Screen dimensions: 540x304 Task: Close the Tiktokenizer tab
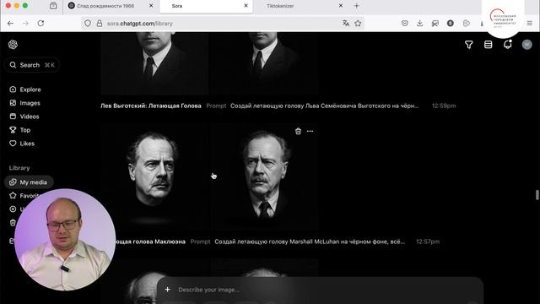(341, 6)
